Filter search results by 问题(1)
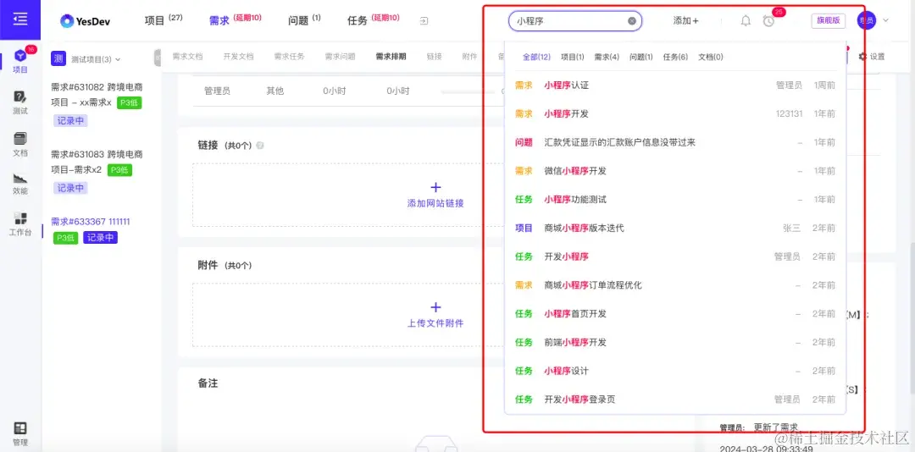The height and width of the screenshot is (452, 915). pos(641,57)
